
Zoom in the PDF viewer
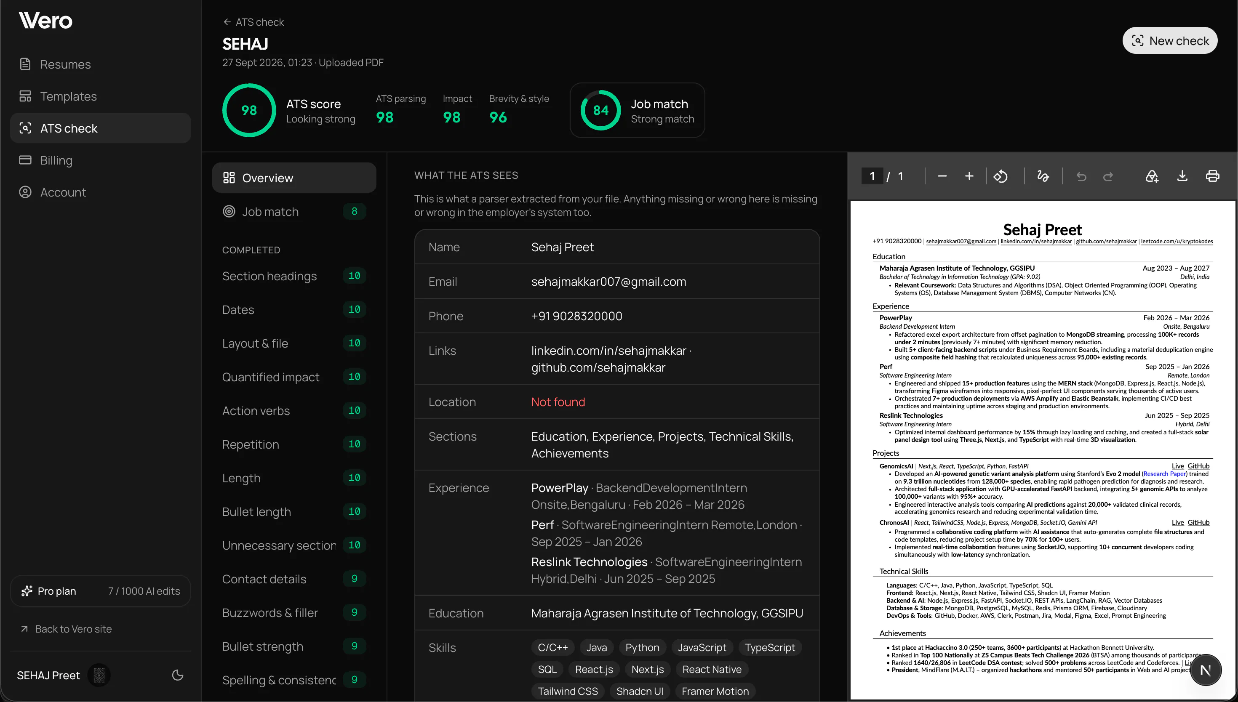tap(969, 176)
